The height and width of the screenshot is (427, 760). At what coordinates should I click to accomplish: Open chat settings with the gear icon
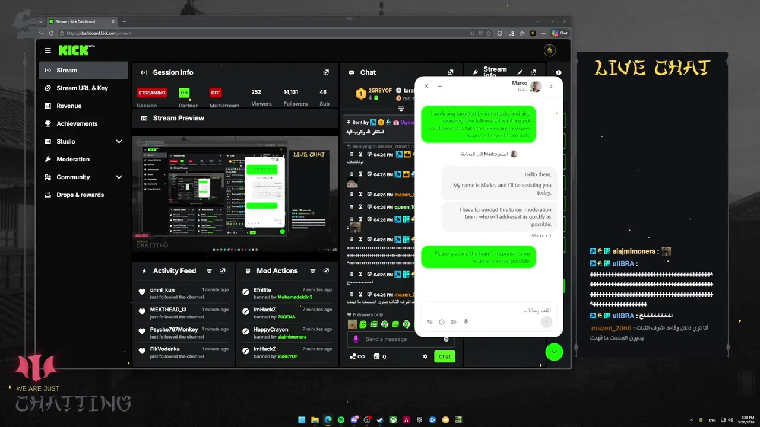pos(425,356)
